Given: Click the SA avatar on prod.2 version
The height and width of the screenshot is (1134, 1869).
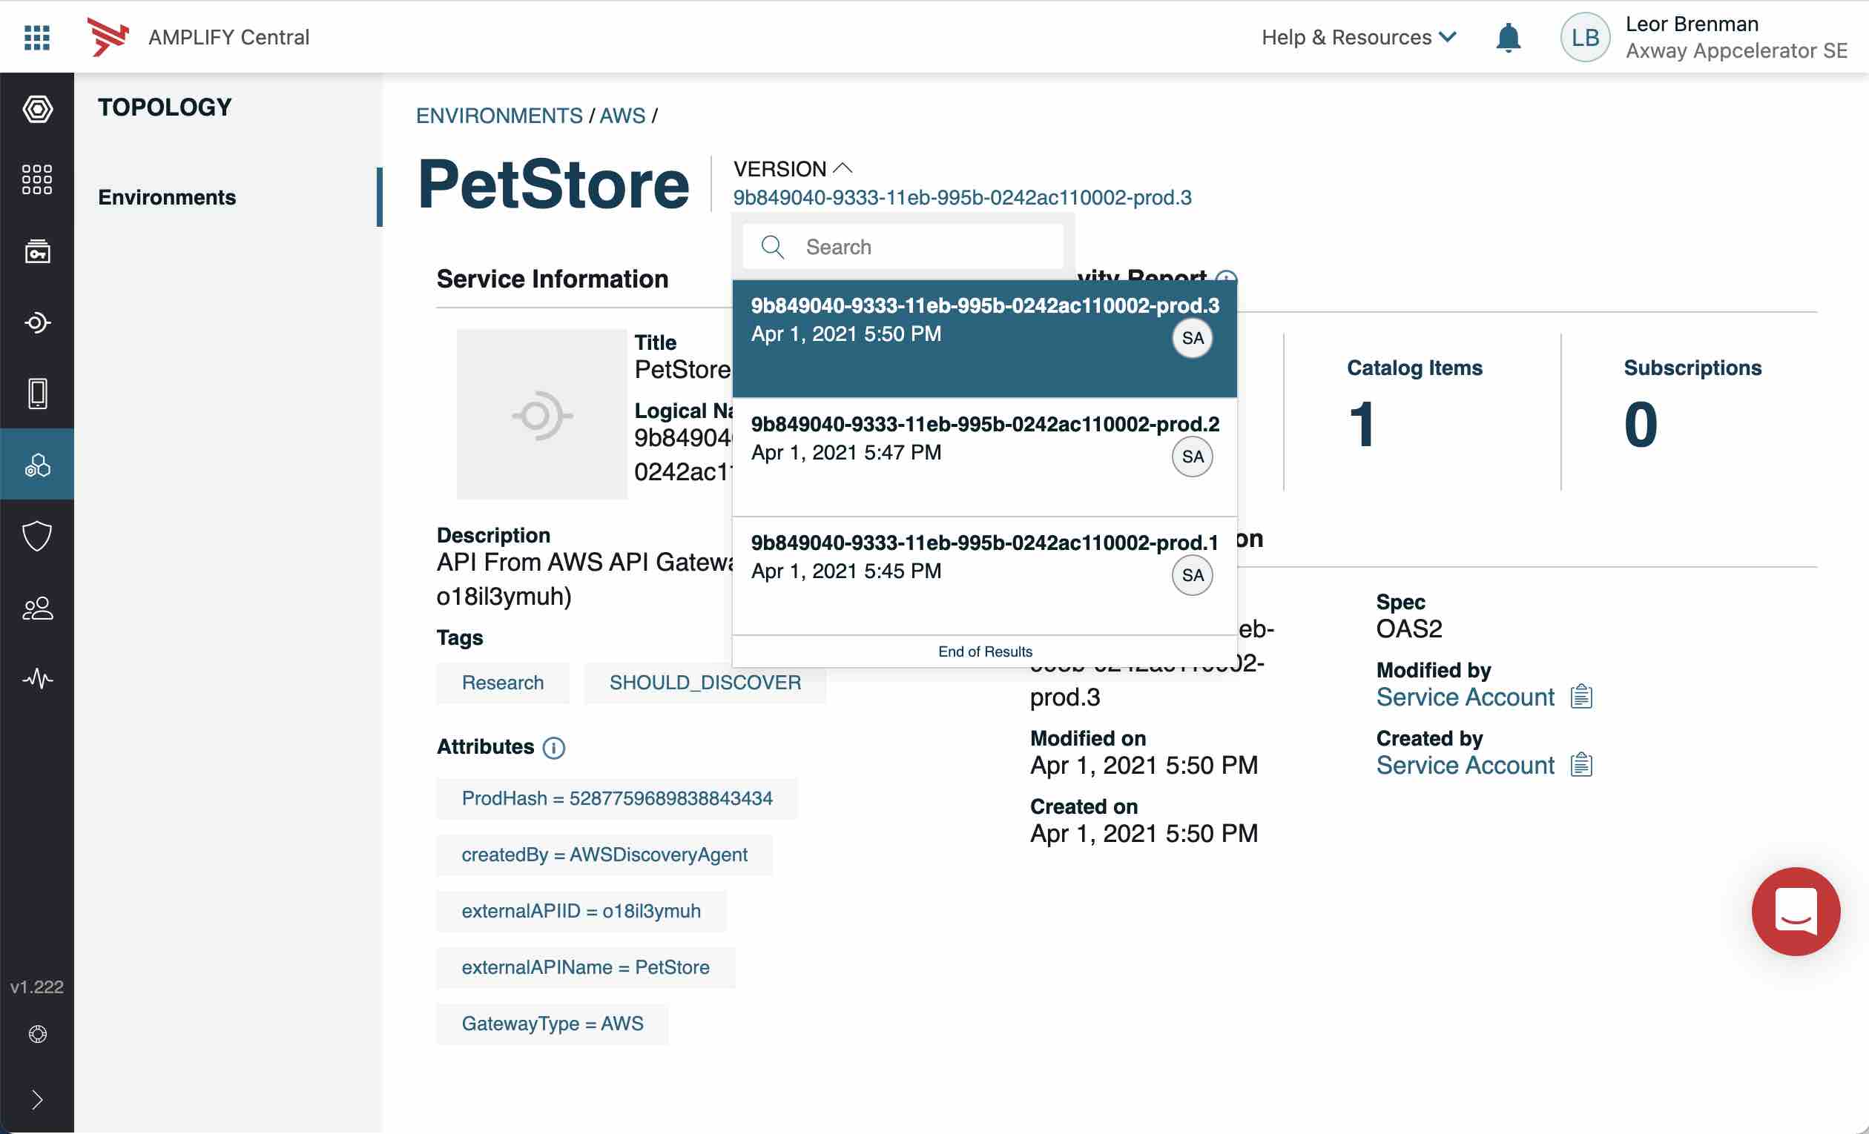Looking at the screenshot, I should (x=1193, y=457).
